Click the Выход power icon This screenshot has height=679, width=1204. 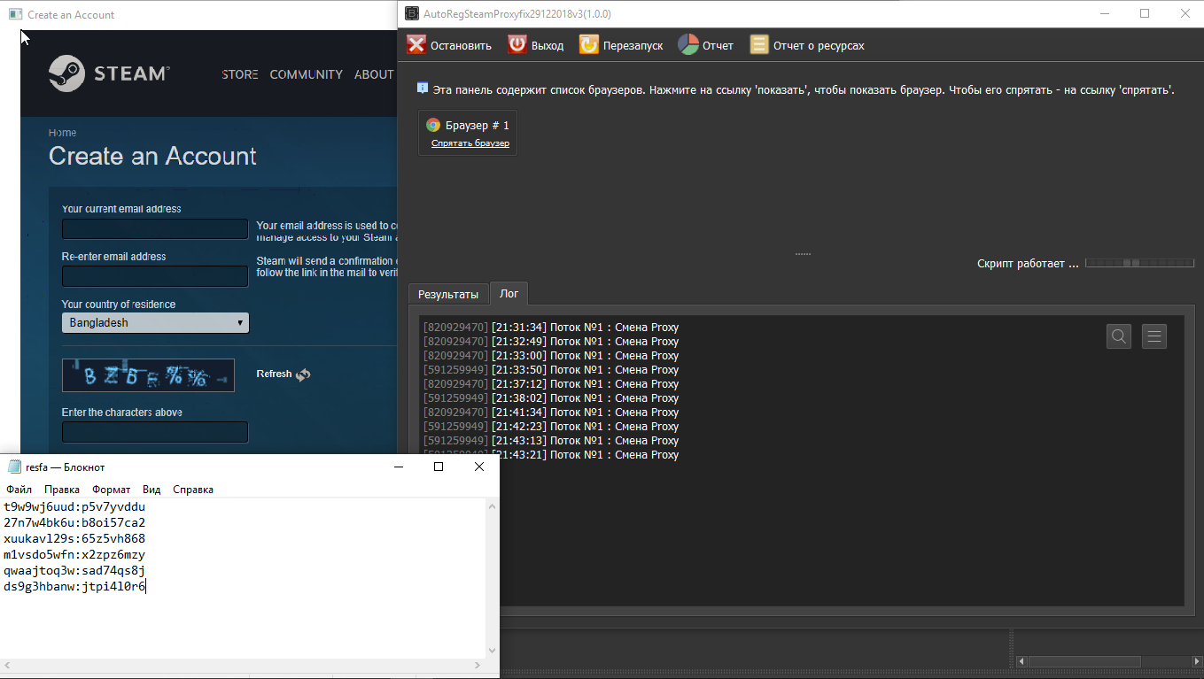tap(517, 44)
